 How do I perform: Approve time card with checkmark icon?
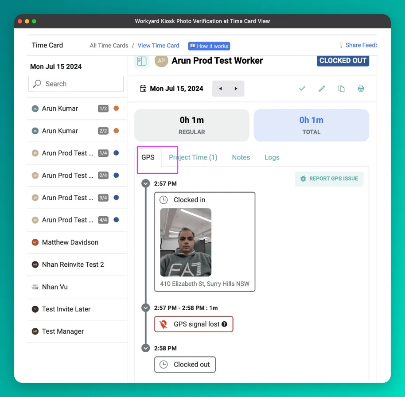point(302,89)
